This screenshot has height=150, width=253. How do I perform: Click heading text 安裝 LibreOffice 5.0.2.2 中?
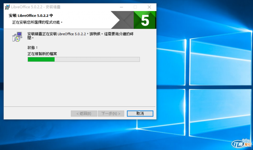(31, 15)
